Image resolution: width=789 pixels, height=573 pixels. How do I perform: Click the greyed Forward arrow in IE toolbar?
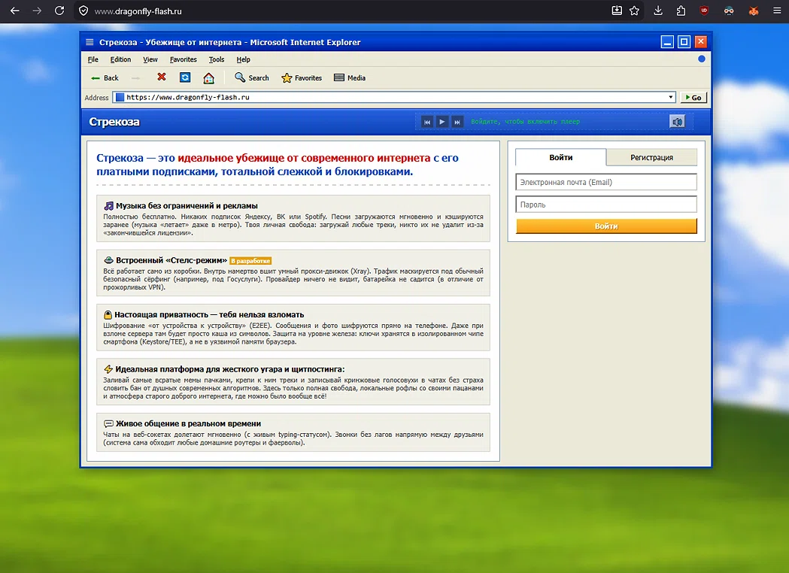pyautogui.click(x=135, y=78)
